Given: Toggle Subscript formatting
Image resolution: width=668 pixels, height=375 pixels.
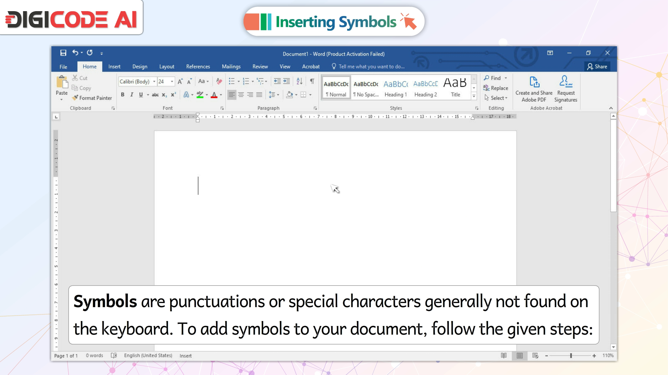Looking at the screenshot, I should click(x=164, y=95).
